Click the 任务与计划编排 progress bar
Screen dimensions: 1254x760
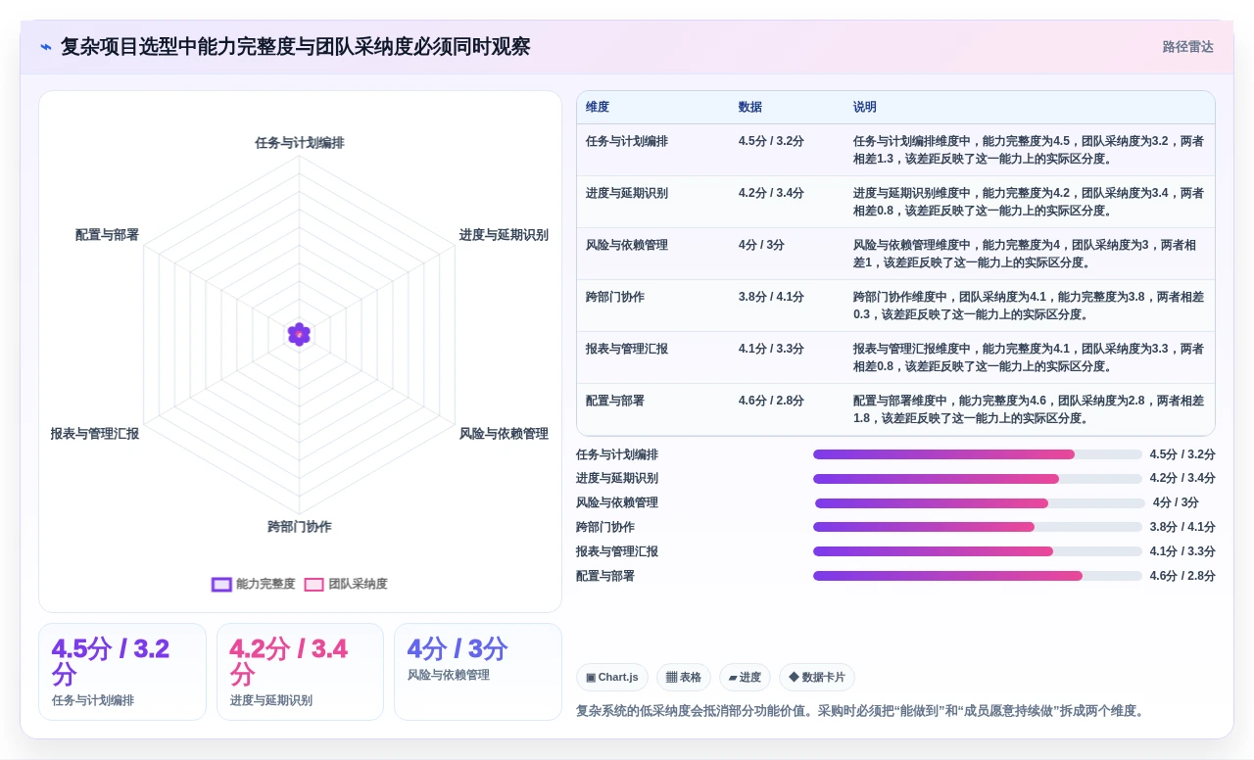click(978, 454)
